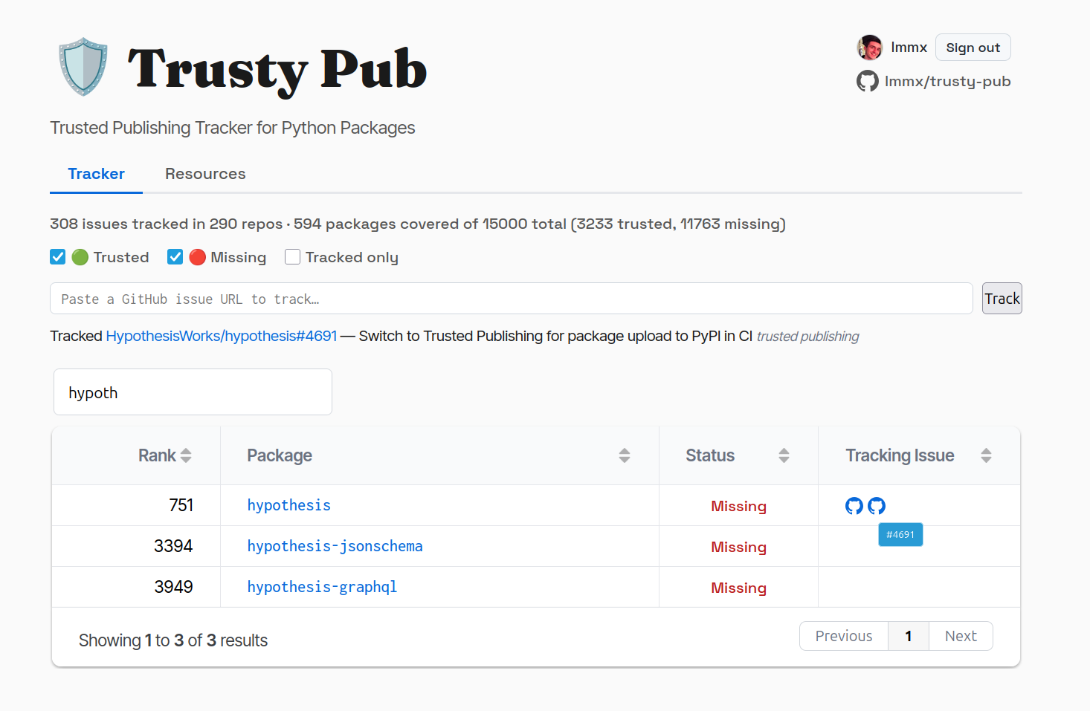
Task: Click the Track button
Action: [1002, 299]
